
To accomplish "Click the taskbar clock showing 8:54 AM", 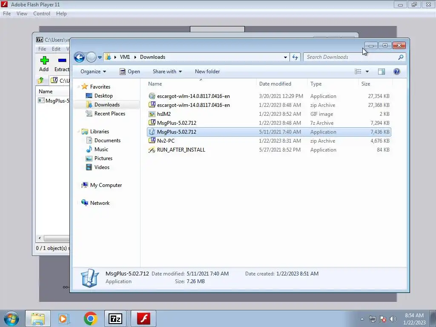I will pyautogui.click(x=414, y=319).
